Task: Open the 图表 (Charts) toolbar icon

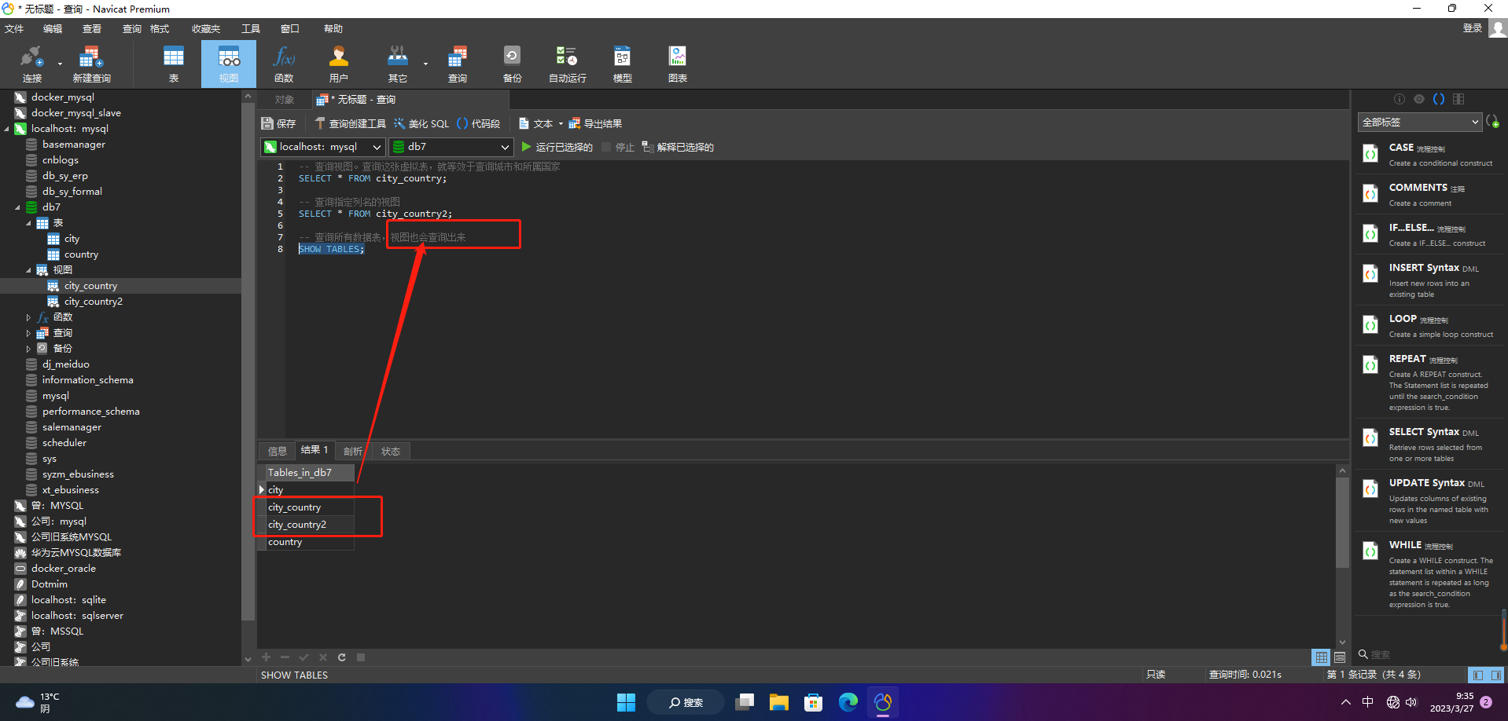Action: (677, 64)
